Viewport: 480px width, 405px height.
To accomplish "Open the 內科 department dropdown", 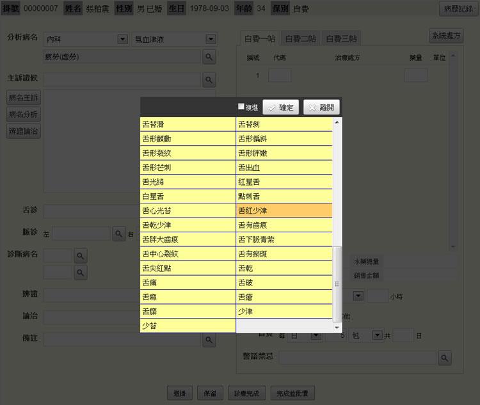I will (x=123, y=40).
